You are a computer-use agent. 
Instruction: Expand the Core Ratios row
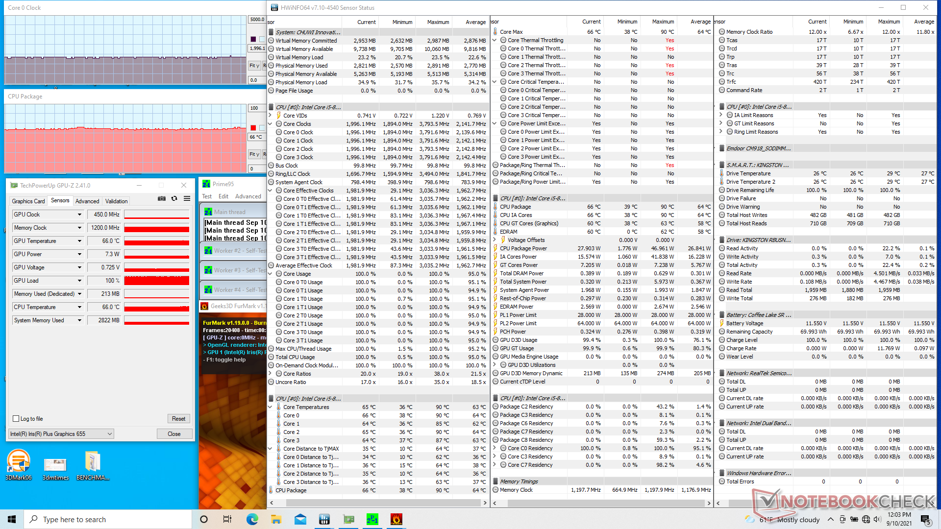271,374
